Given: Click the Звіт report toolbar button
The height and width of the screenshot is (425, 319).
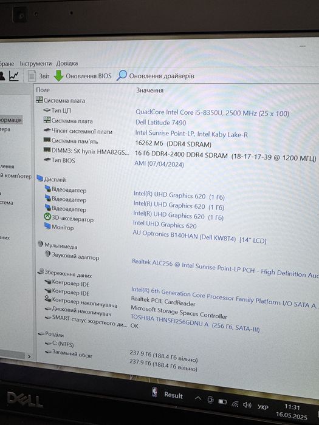Looking at the screenshot, I should pyautogui.click(x=38, y=76).
